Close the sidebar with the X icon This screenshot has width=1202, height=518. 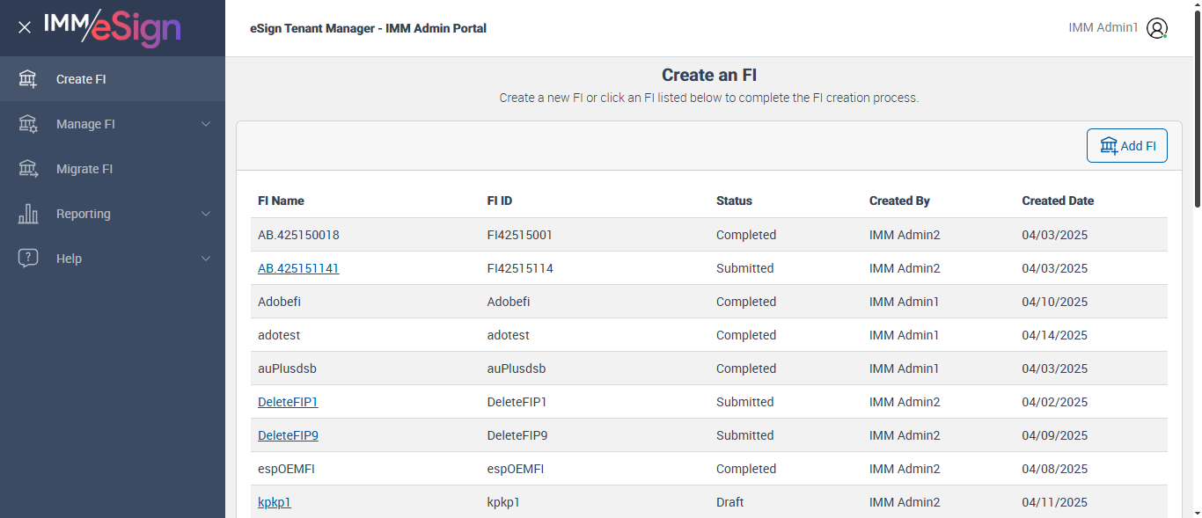(25, 27)
